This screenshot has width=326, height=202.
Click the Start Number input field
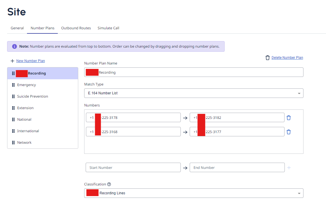pos(133,168)
